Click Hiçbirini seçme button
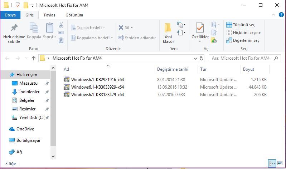286x169 pixels. (x=243, y=33)
